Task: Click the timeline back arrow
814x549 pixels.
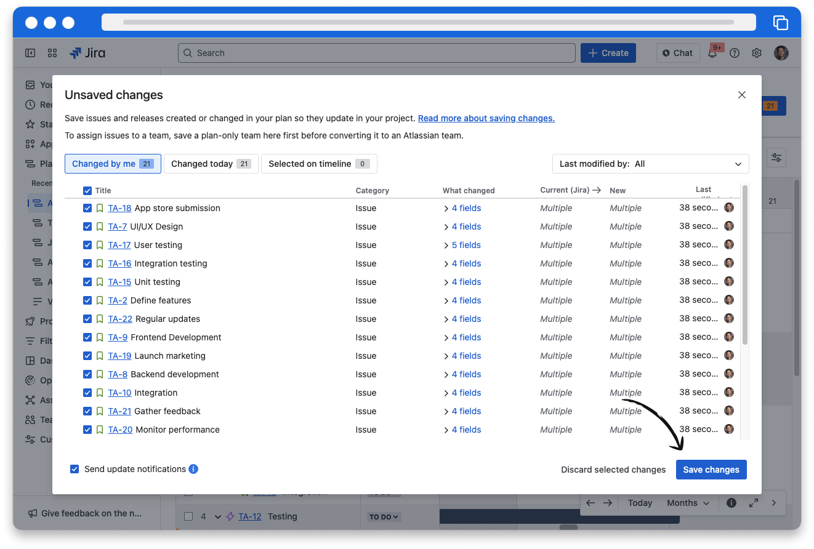Action: 590,503
